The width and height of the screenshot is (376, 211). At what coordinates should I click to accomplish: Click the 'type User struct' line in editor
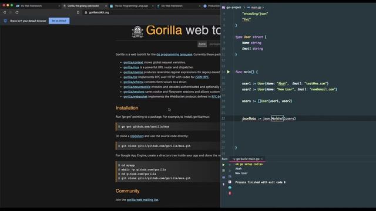(251, 37)
